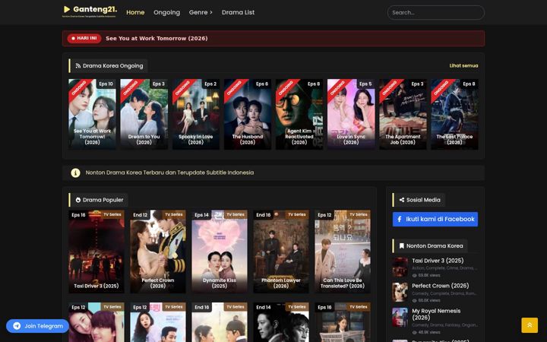547x342 pixels.
Task: Open the Agent Kim Reactivated ongoing poster
Action: [x=299, y=115]
